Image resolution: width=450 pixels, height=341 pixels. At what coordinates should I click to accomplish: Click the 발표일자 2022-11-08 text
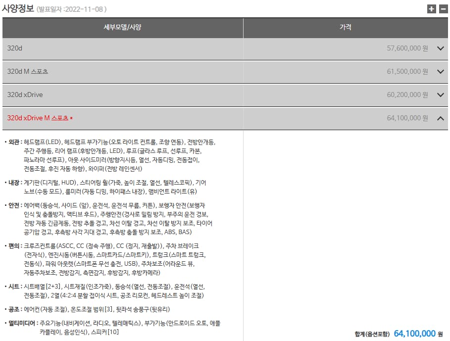pos(71,9)
